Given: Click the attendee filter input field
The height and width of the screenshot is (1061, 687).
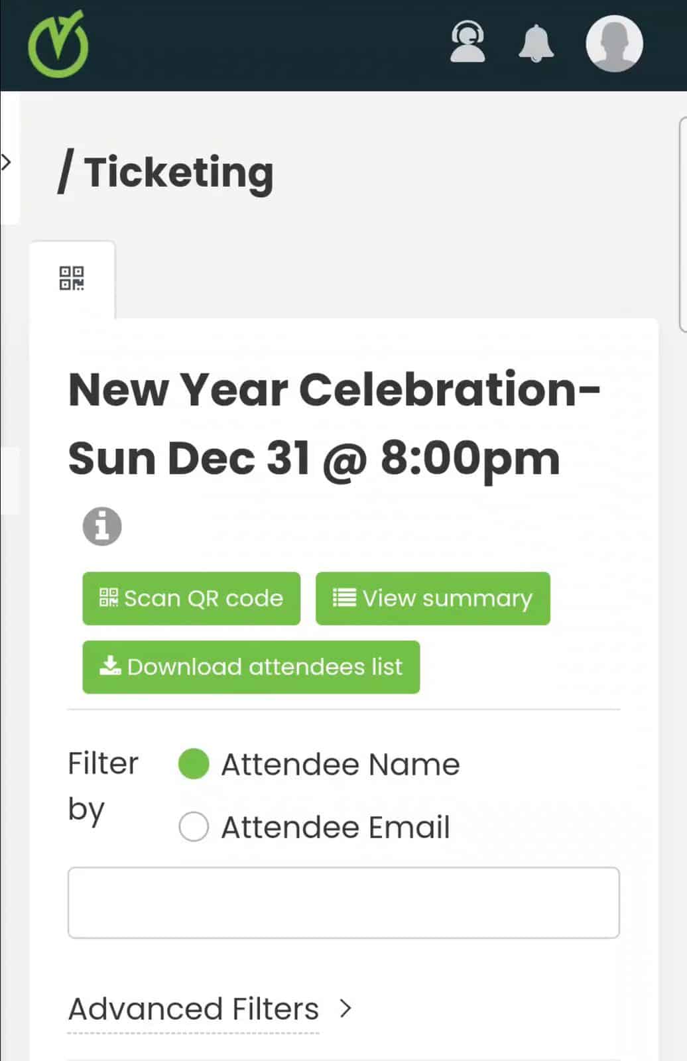Looking at the screenshot, I should click(343, 902).
